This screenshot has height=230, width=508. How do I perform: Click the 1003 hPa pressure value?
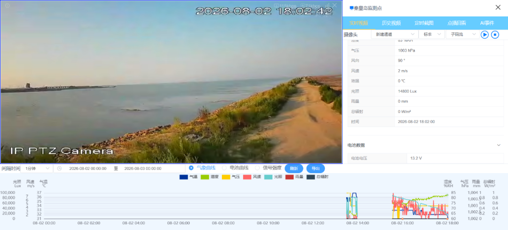[406, 50]
